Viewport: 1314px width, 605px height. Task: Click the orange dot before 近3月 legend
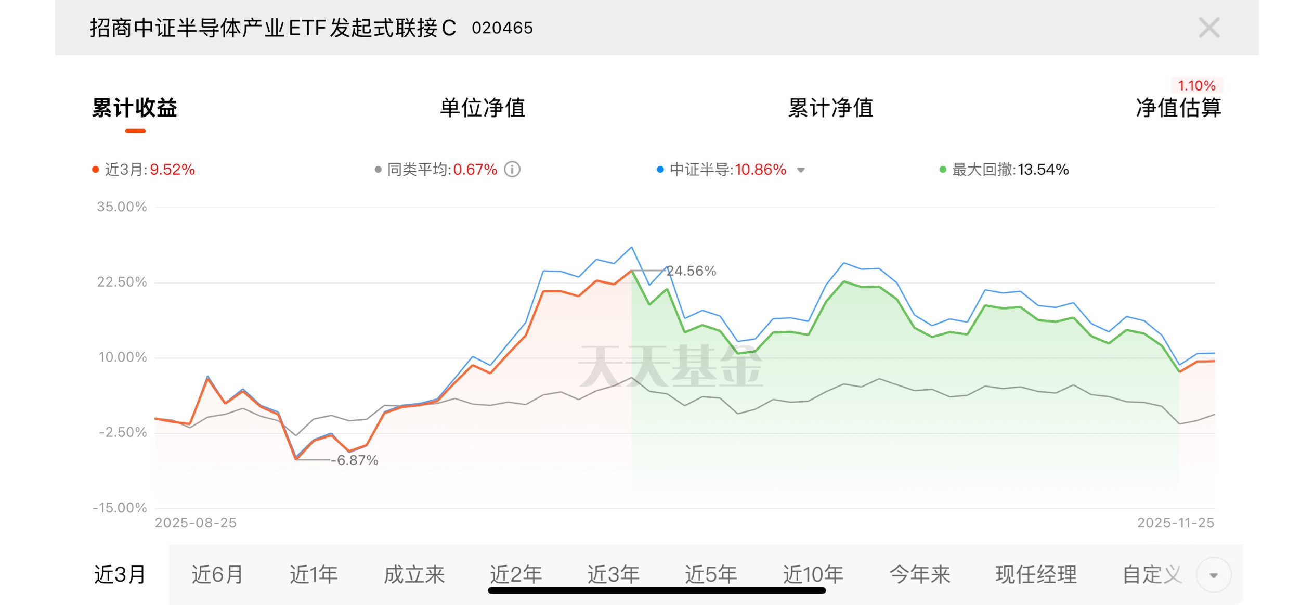96,170
